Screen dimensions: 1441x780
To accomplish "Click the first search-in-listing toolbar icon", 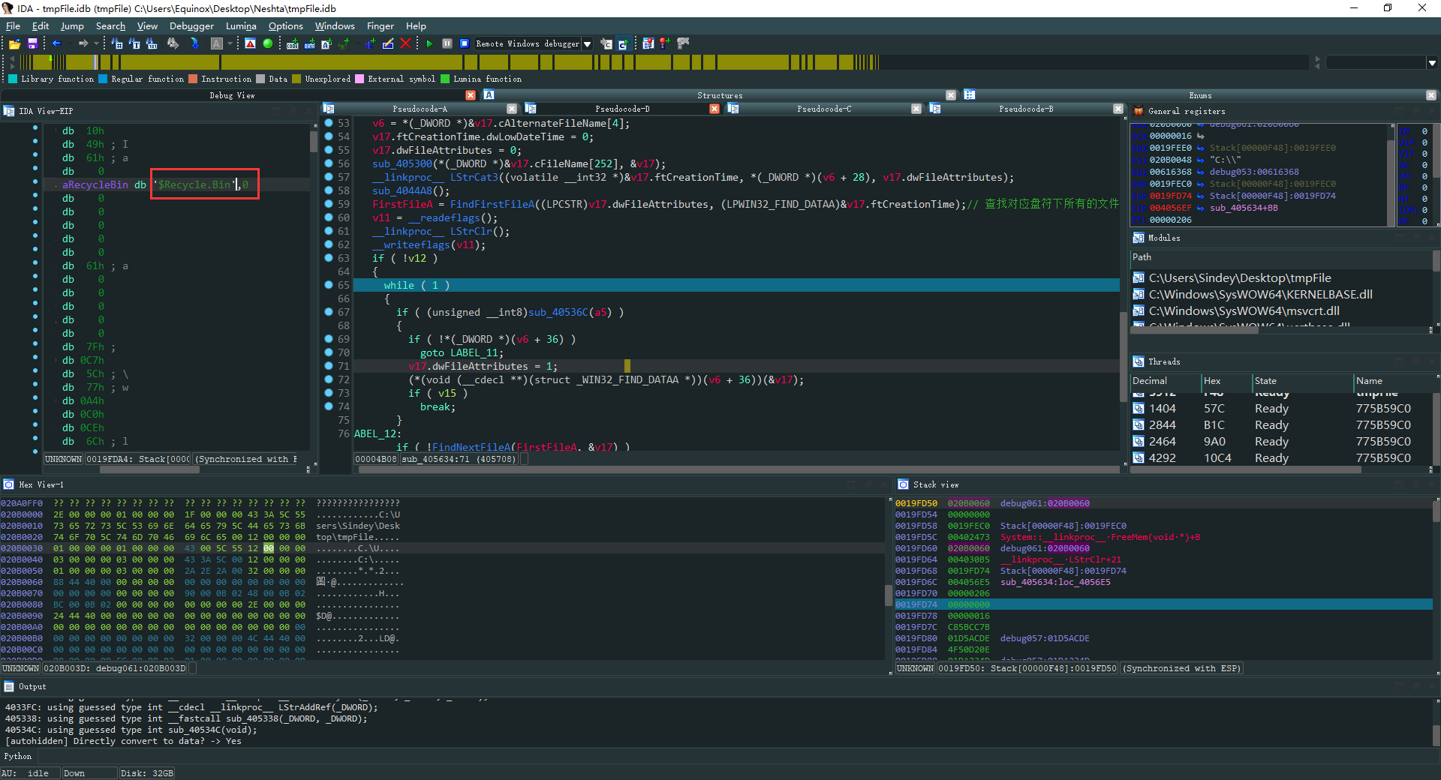I will pos(116,43).
